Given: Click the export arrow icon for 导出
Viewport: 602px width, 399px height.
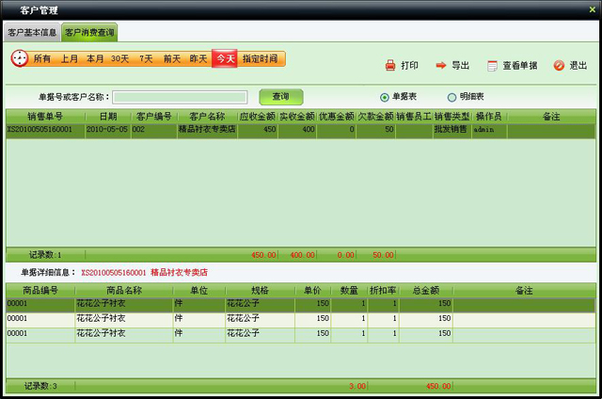Looking at the screenshot, I should tap(440, 66).
